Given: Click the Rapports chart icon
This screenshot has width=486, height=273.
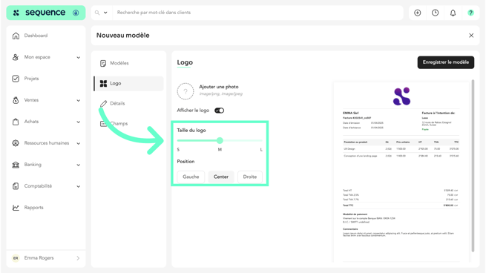Looking at the screenshot, I should 16,208.
